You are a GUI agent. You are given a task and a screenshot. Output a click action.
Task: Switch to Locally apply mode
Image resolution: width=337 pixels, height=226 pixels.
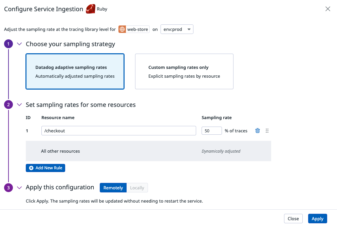click(x=137, y=188)
